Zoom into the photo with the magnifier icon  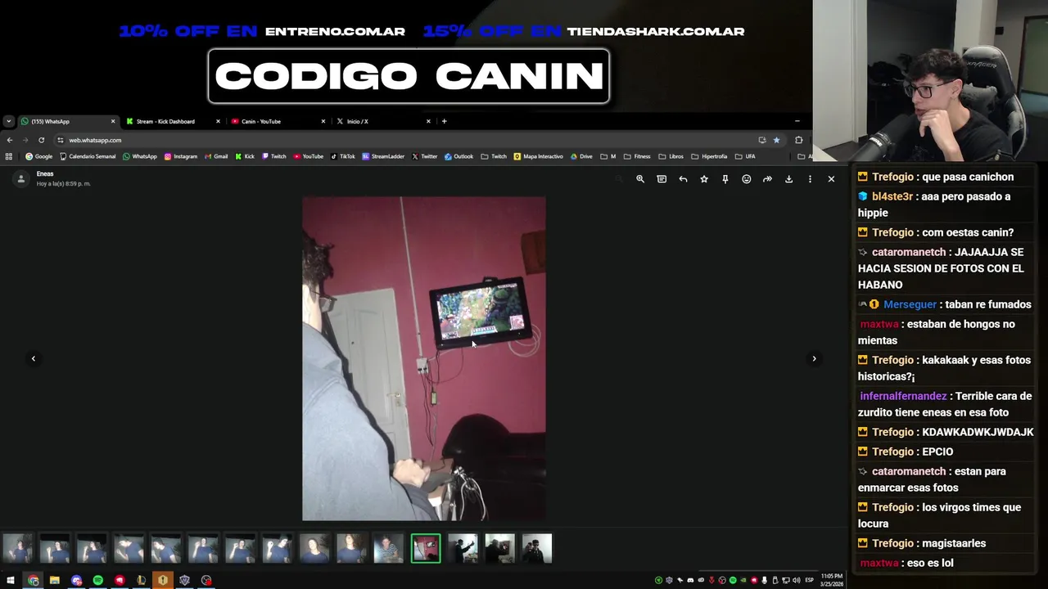[x=640, y=179]
